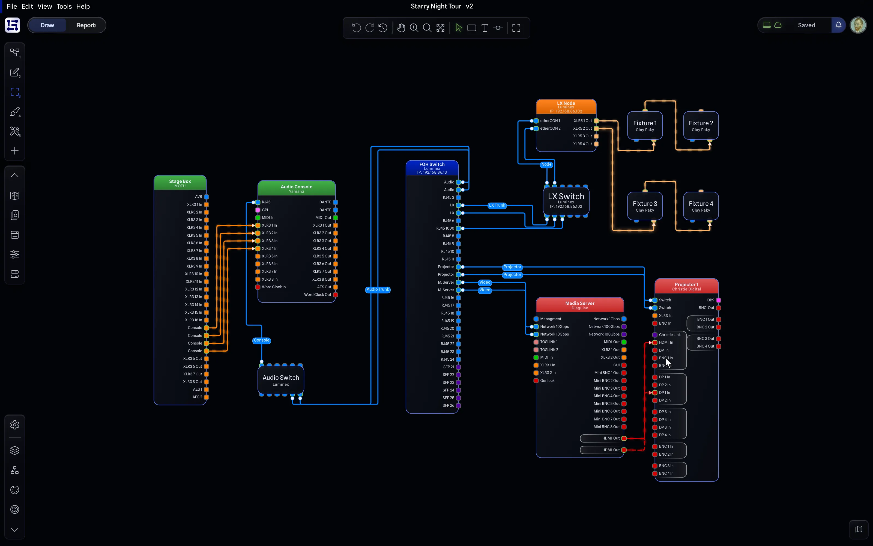Viewport: 873px width, 546px height.
Task: Open the speaker device sidebar icon
Action: click(x=15, y=215)
